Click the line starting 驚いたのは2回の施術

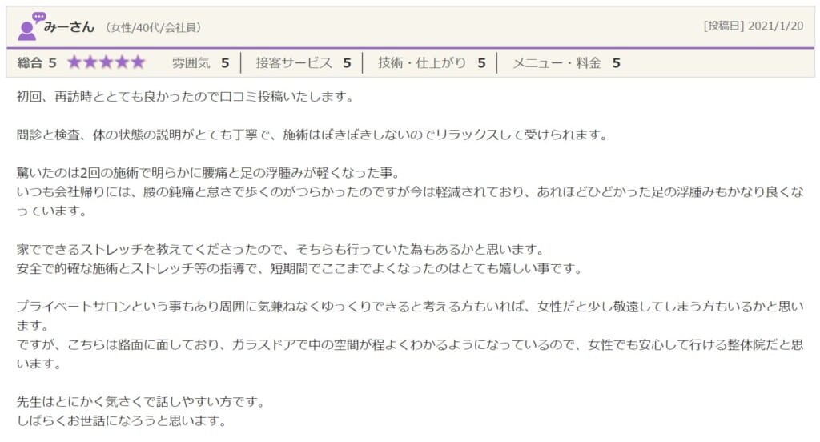tap(207, 173)
